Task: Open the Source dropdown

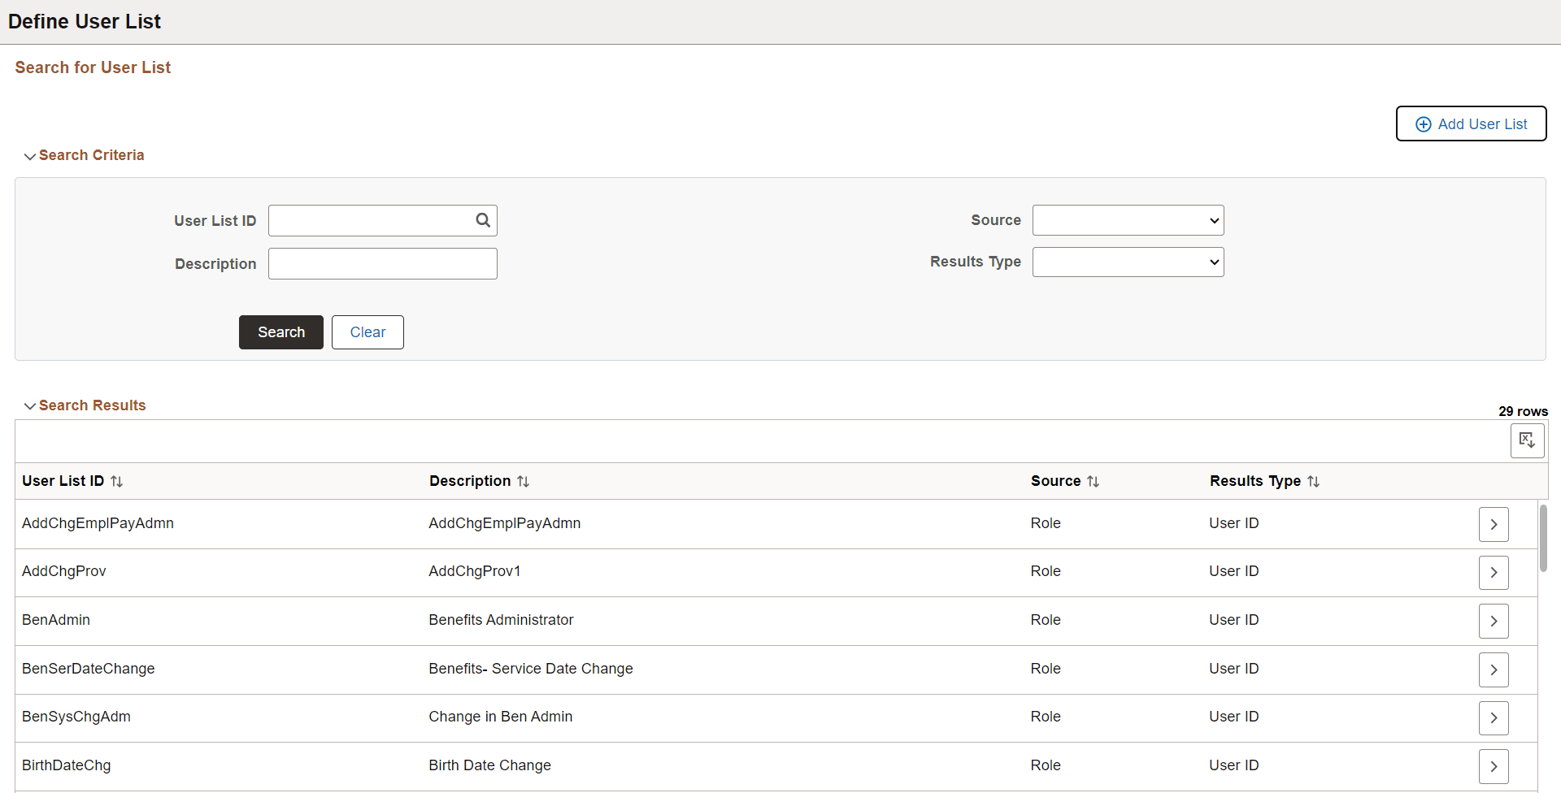Action: tap(1128, 220)
